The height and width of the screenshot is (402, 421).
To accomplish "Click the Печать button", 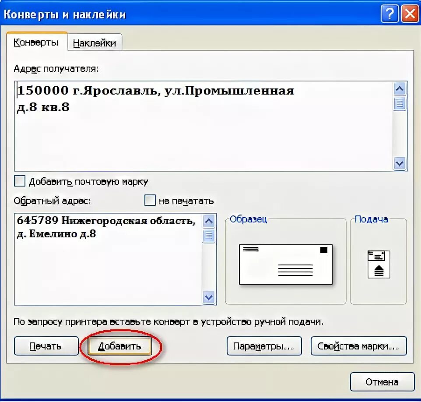I will coord(46,346).
